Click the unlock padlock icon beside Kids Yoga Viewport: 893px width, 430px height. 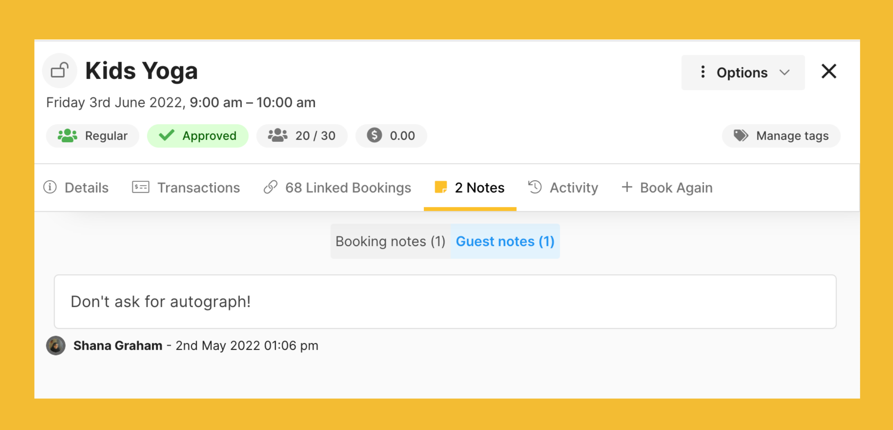59,70
